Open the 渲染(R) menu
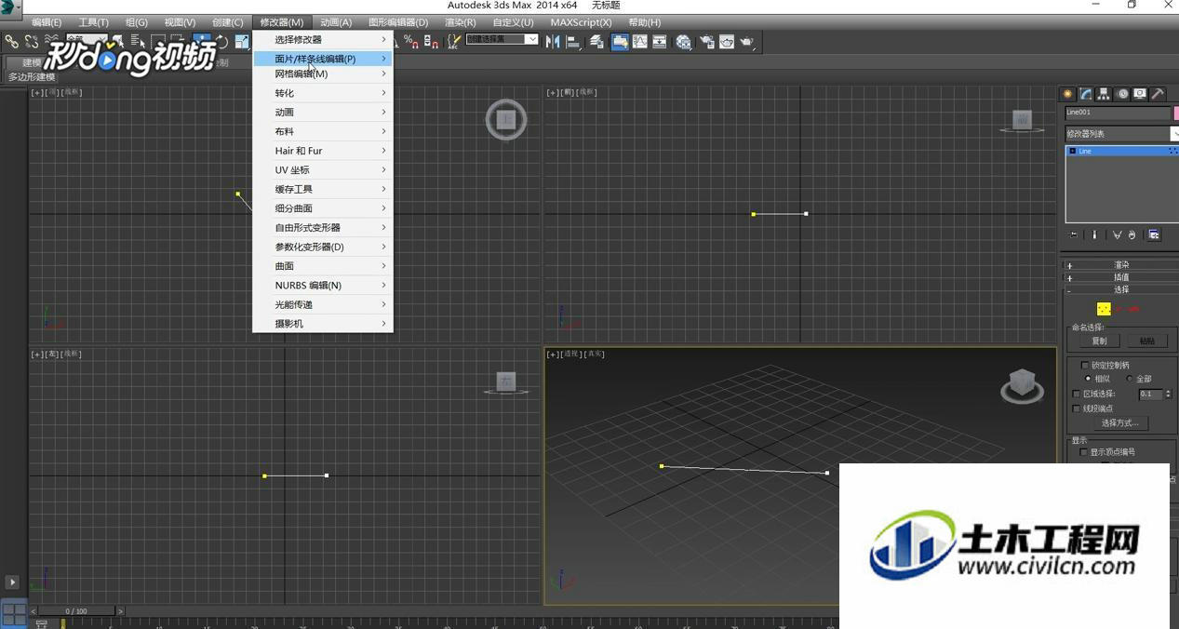The width and height of the screenshot is (1179, 629). [x=460, y=22]
